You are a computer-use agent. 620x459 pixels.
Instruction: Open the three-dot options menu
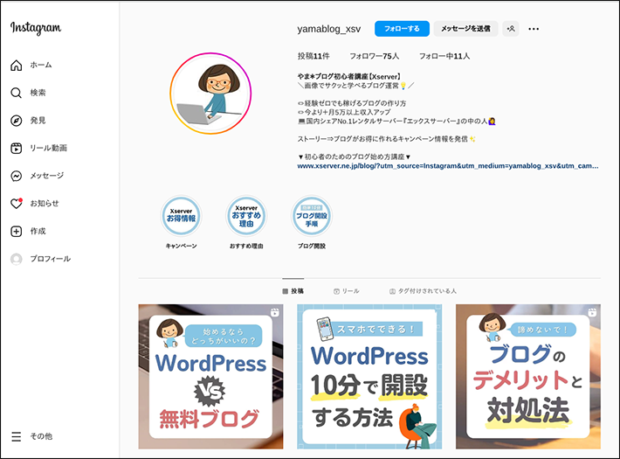(x=534, y=29)
